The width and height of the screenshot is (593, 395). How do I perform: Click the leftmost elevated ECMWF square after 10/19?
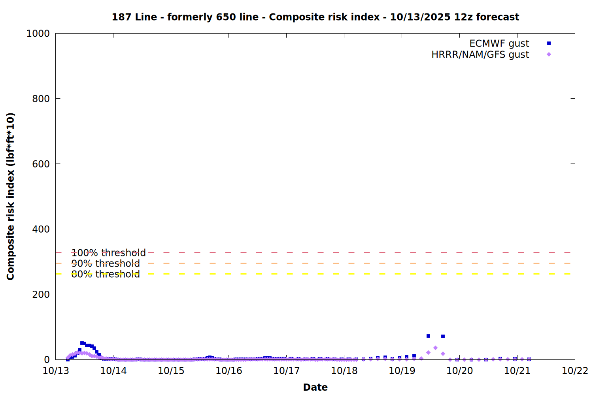click(x=428, y=336)
